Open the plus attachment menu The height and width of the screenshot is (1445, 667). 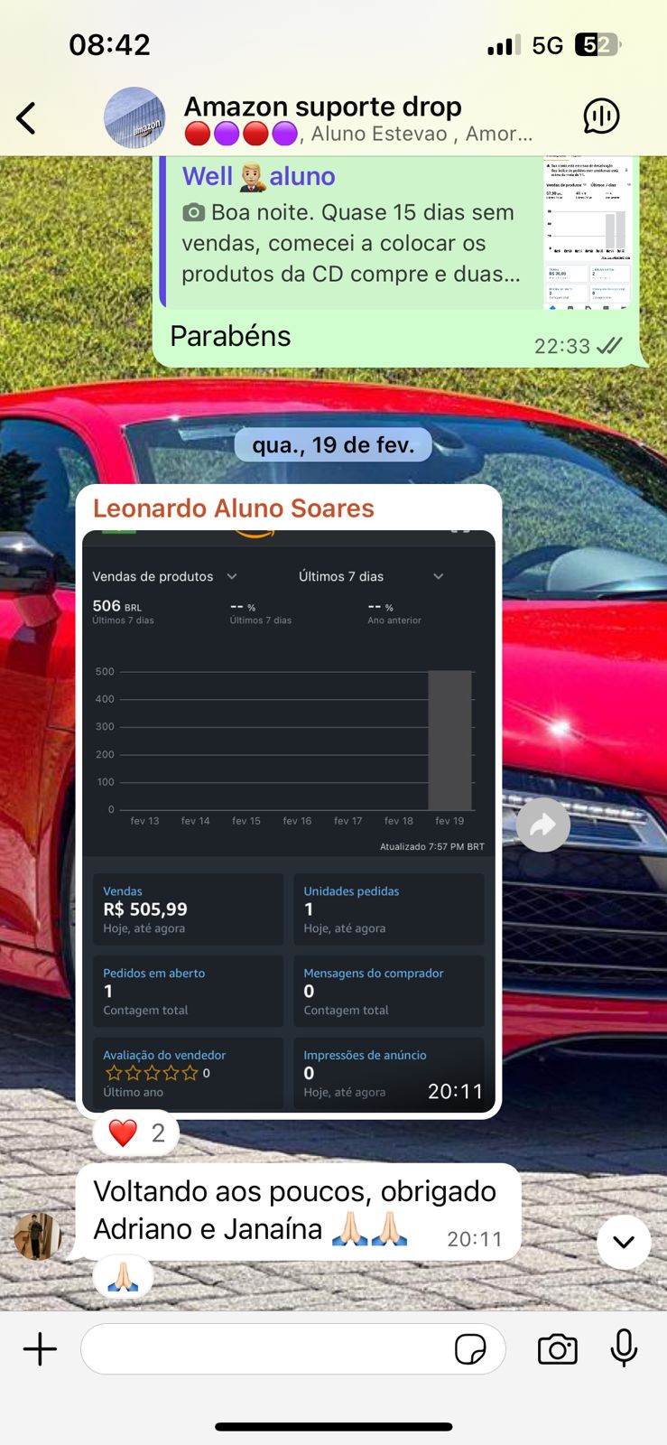40,1349
